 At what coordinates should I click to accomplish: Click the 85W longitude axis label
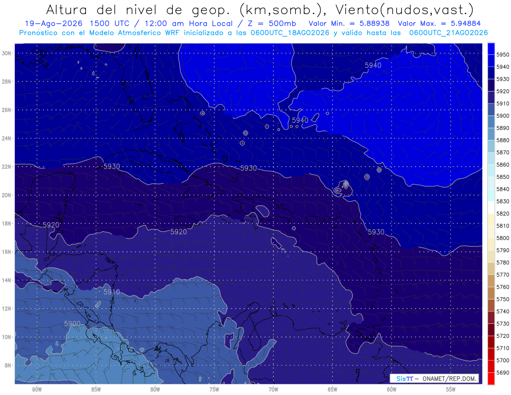(x=96, y=389)
